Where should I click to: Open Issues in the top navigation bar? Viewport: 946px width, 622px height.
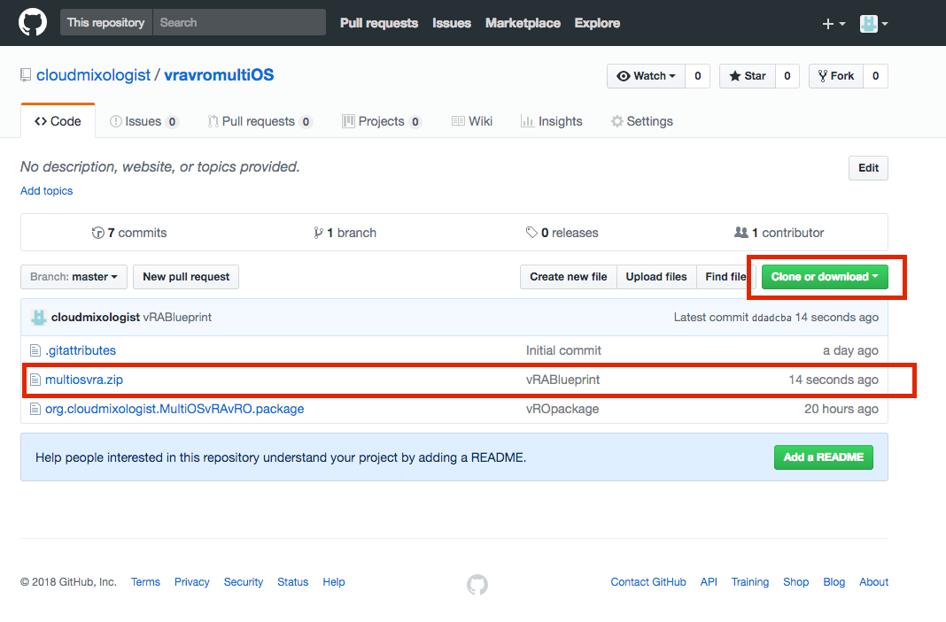[x=451, y=23]
